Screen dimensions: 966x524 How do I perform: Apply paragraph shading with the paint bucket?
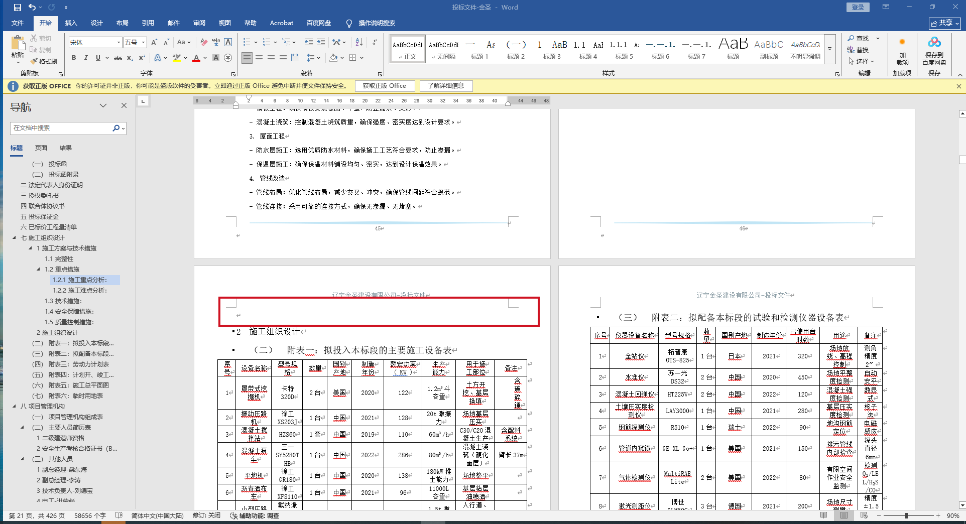point(333,58)
